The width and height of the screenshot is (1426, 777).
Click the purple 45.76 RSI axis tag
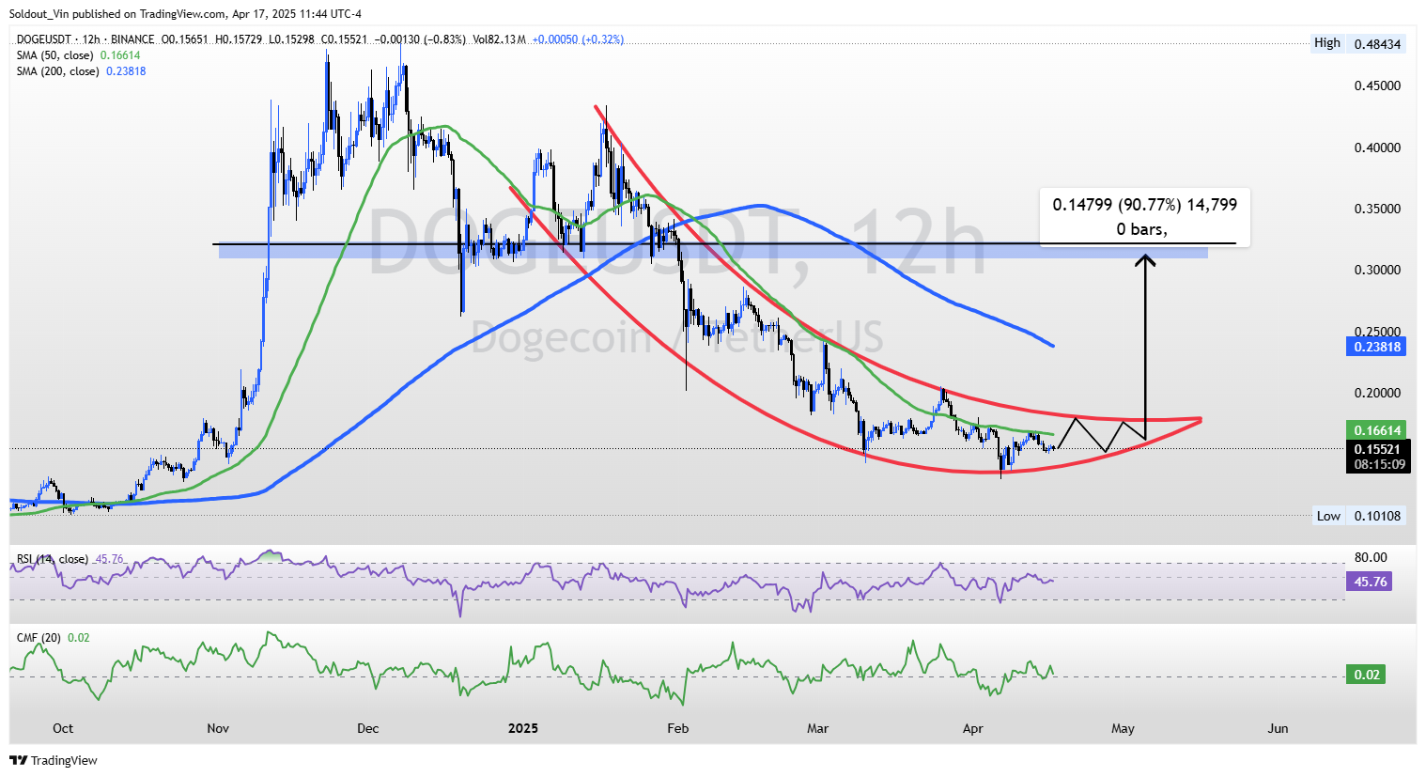pyautogui.click(x=1371, y=582)
